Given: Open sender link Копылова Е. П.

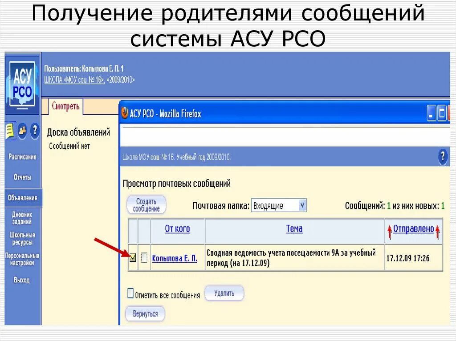Looking at the screenshot, I should pyautogui.click(x=175, y=258).
